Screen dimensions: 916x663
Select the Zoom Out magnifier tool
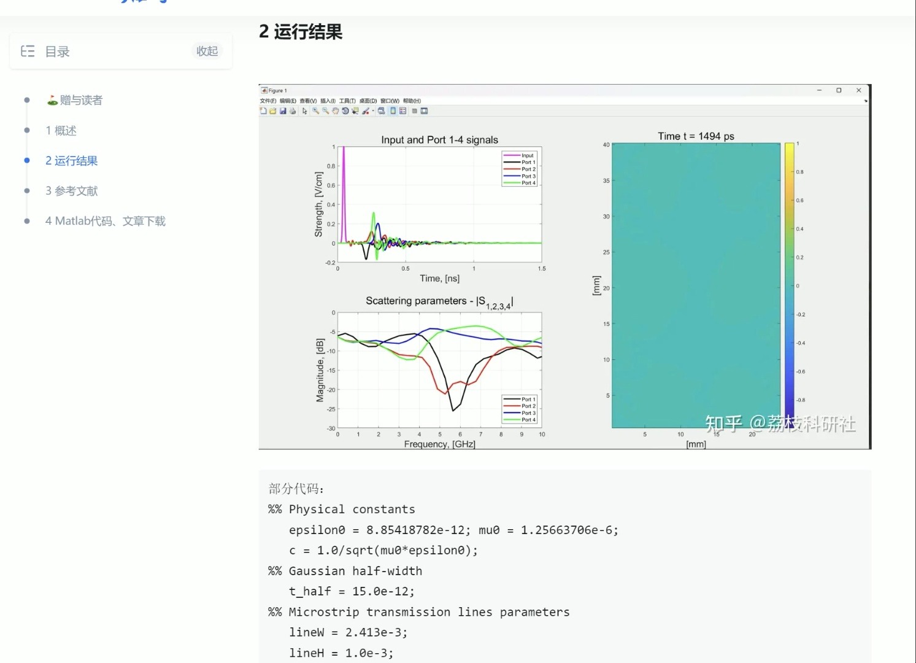325,111
